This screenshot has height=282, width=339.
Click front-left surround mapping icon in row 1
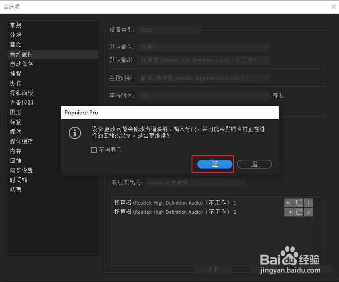[x=298, y=203]
